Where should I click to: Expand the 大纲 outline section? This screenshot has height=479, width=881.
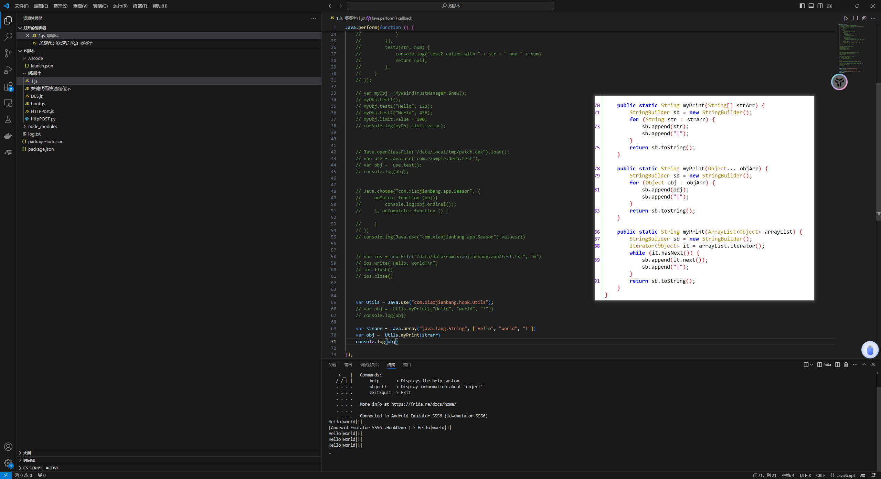(27, 453)
